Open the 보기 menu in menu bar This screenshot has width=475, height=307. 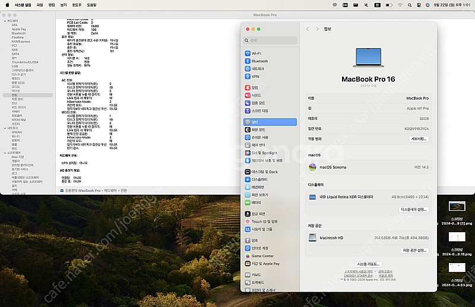[x=64, y=5]
